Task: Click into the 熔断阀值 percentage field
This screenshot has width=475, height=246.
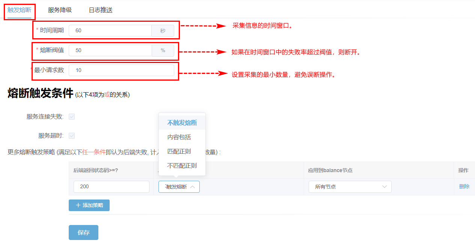Action: click(110, 50)
